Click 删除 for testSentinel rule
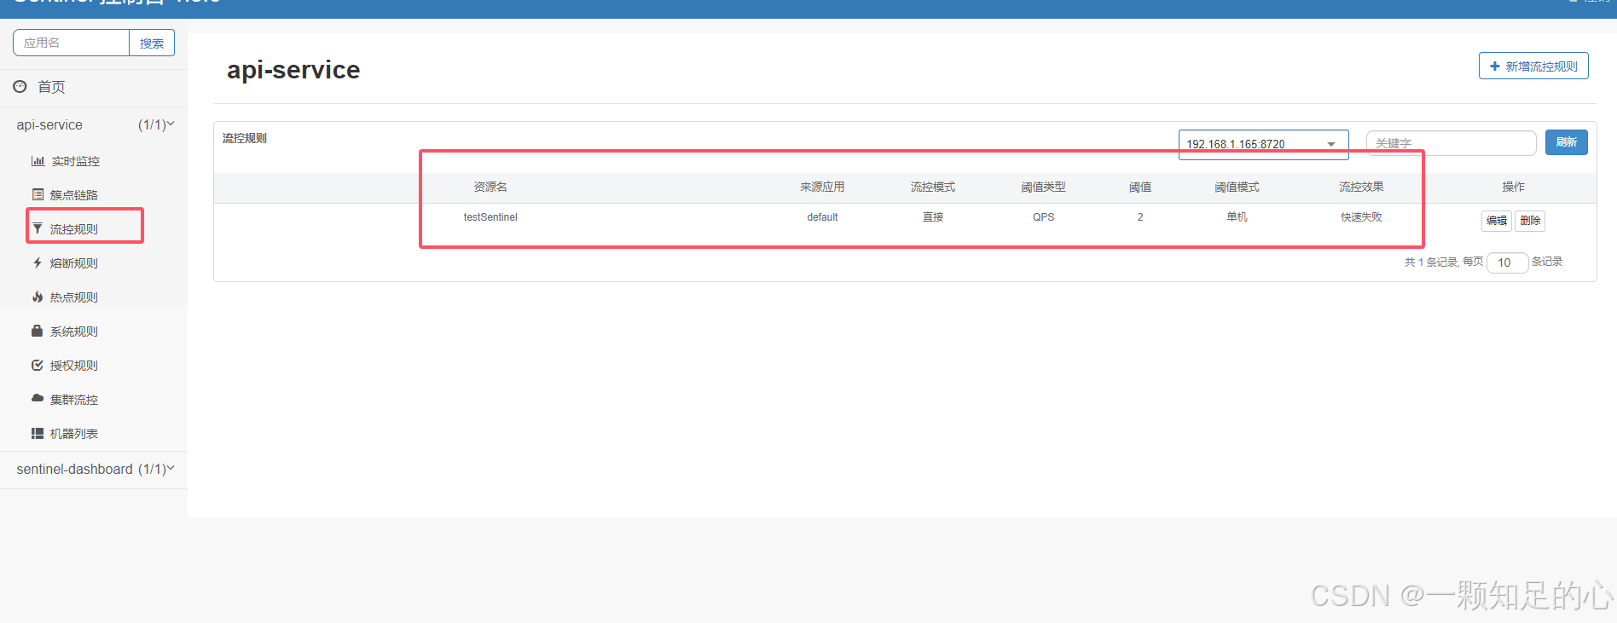This screenshot has height=623, width=1617. [1530, 221]
